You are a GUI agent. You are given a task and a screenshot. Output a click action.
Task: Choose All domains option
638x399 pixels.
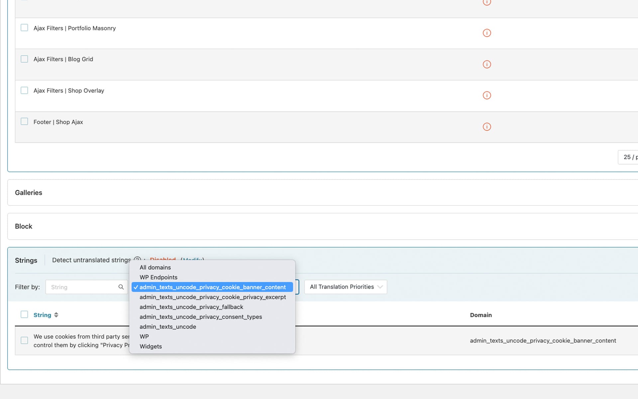[155, 267]
